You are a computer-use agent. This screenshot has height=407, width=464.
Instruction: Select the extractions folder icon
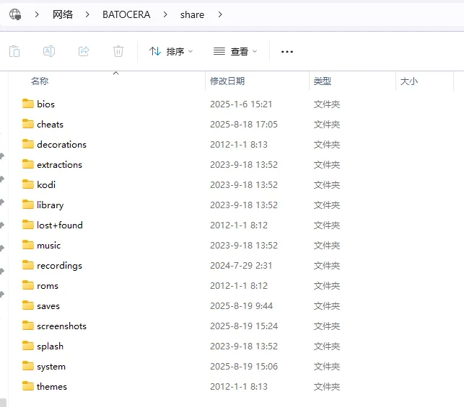(28, 164)
